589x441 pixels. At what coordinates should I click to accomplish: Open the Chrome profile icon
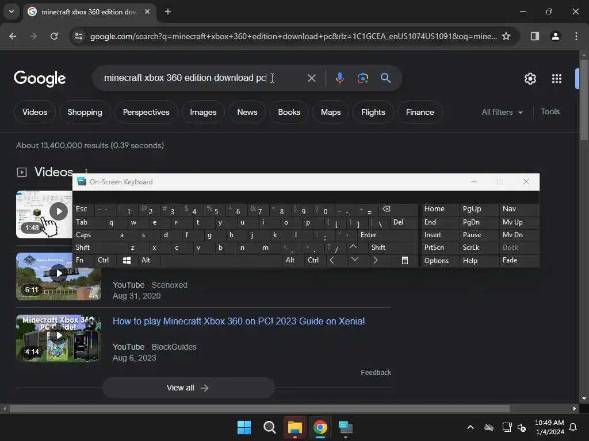[555, 36]
